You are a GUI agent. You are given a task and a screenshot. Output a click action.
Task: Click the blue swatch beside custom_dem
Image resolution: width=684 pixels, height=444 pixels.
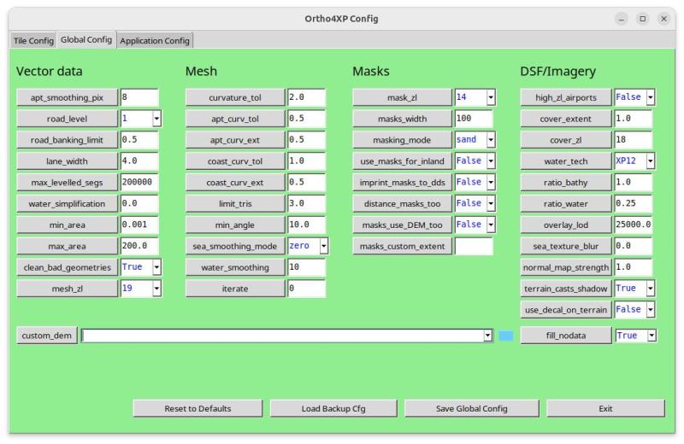[506, 336]
